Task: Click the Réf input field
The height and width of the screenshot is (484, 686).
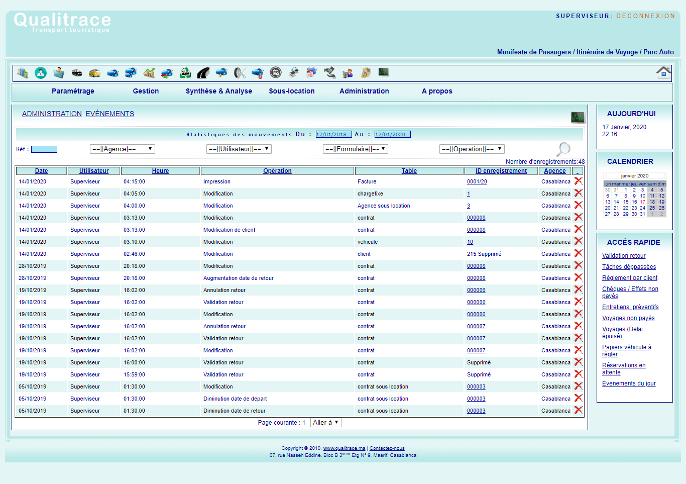Action: 44,149
